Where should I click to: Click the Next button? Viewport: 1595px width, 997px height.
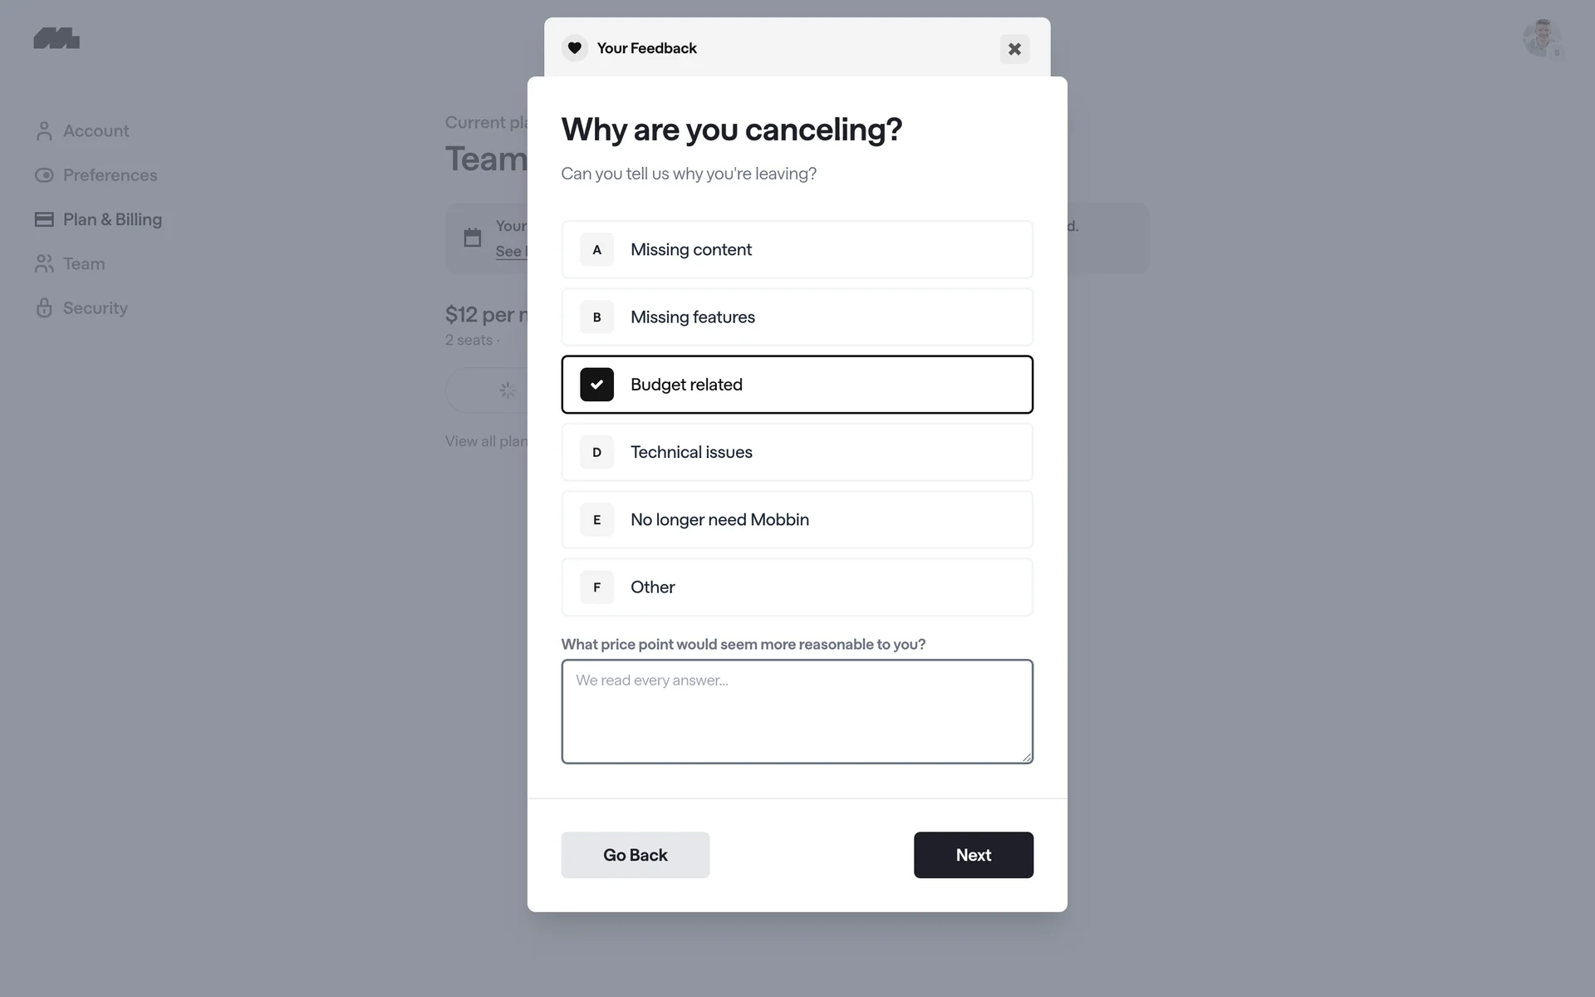tap(973, 855)
